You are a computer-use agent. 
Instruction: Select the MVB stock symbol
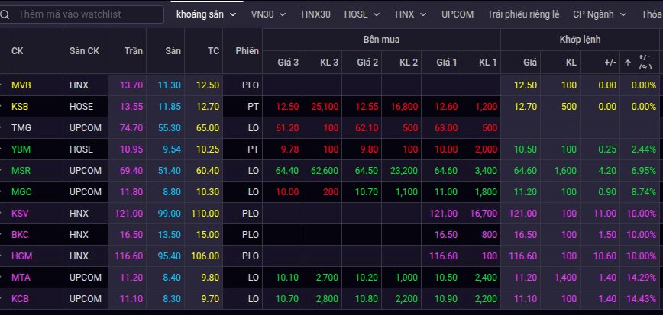point(21,85)
